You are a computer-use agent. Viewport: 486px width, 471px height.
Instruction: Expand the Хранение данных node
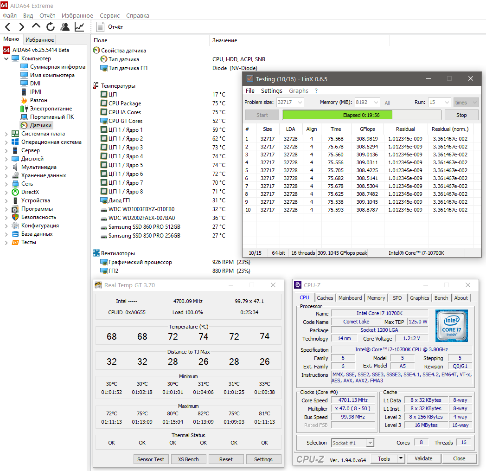pos(6,175)
